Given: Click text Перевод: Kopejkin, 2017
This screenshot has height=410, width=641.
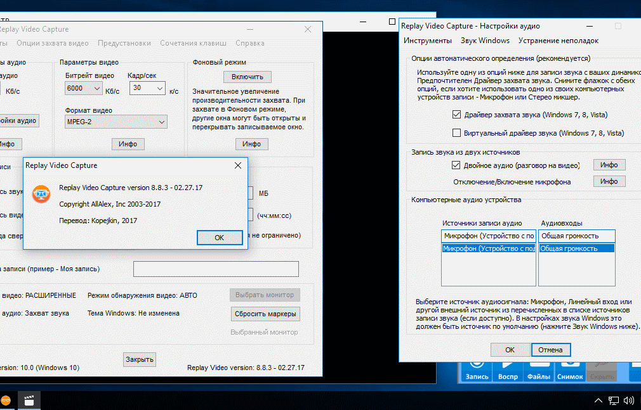Looking at the screenshot, I should (98, 221).
